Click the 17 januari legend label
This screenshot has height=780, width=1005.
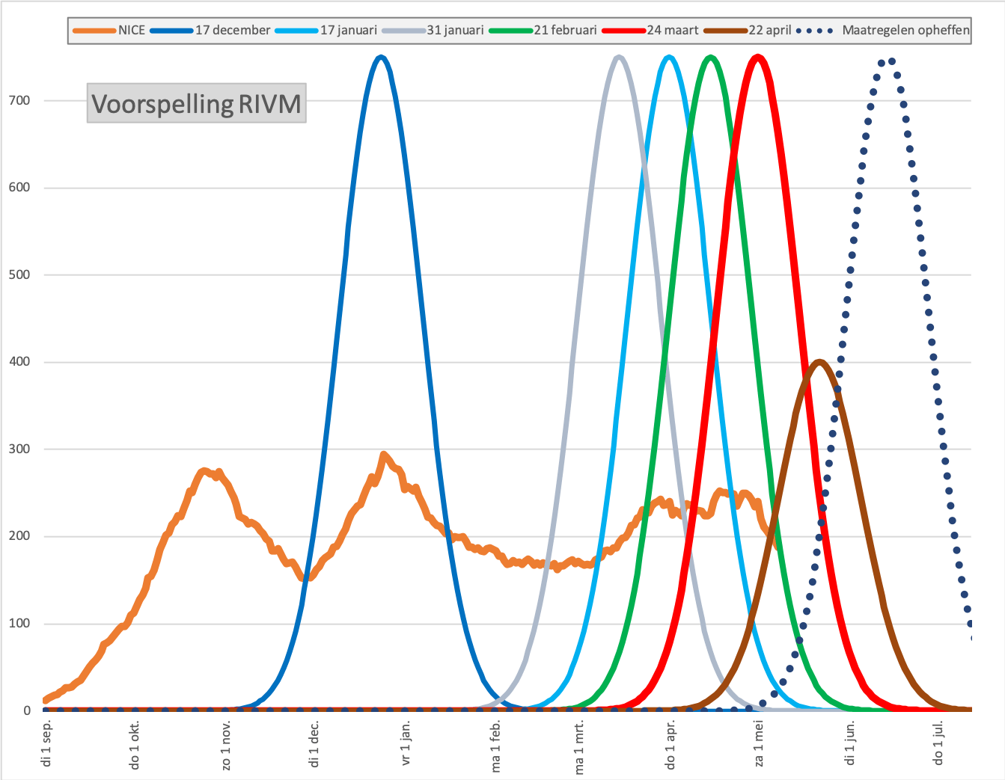click(326, 31)
